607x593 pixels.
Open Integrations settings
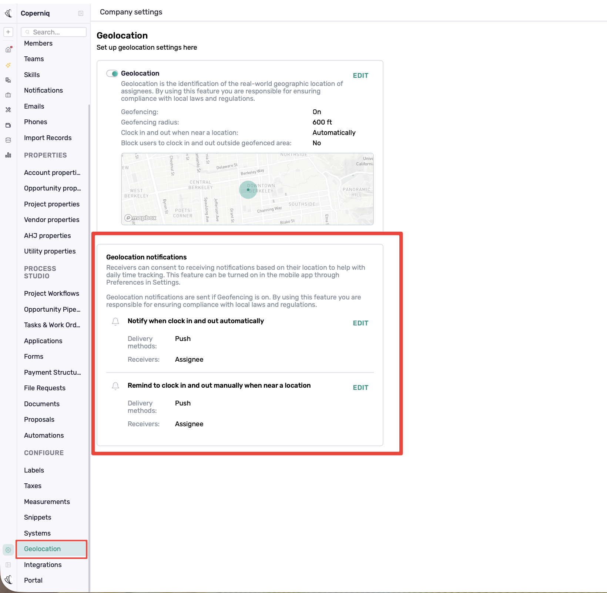tap(43, 565)
